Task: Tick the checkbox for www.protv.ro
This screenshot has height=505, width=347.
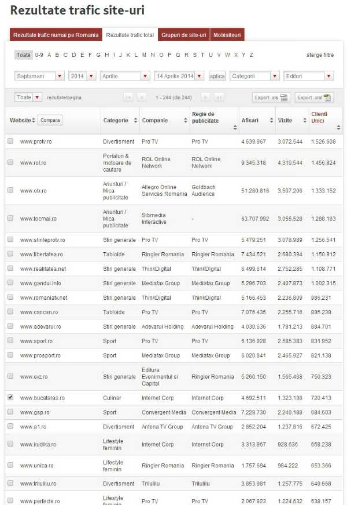Action: tap(10, 141)
